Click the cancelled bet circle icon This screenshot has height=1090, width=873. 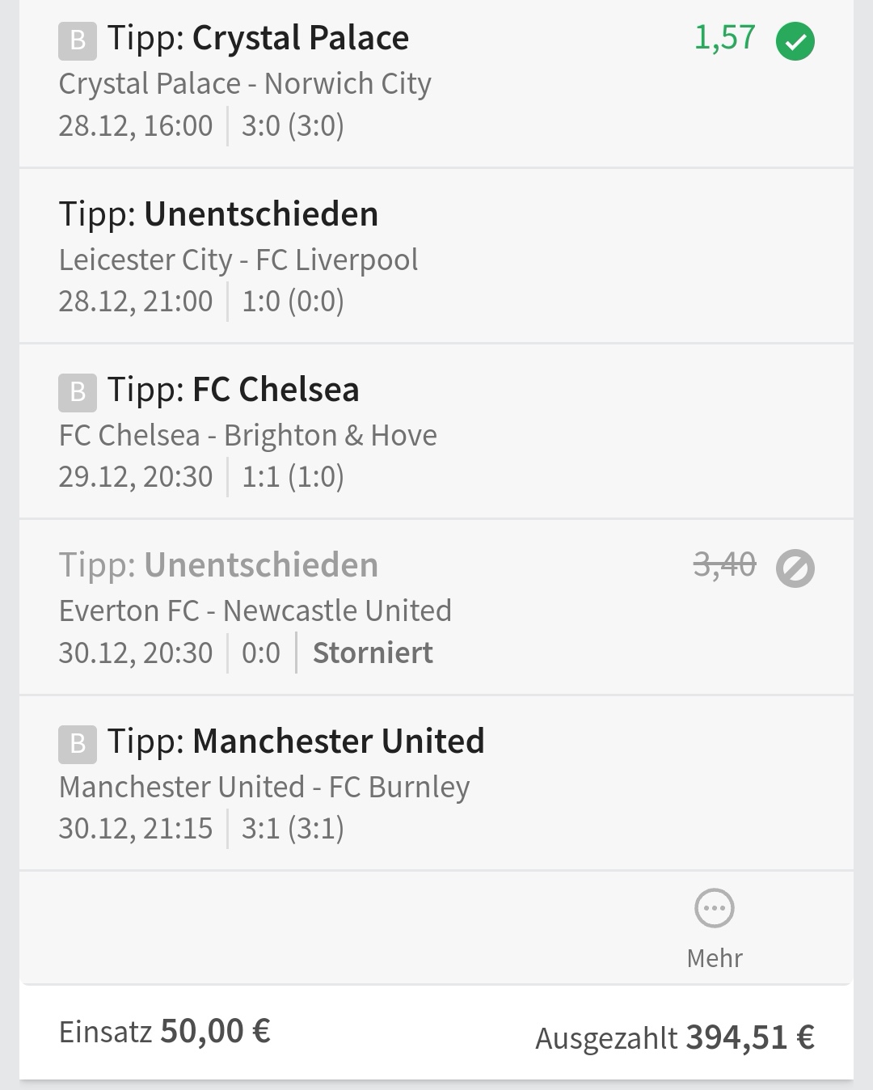tap(795, 568)
